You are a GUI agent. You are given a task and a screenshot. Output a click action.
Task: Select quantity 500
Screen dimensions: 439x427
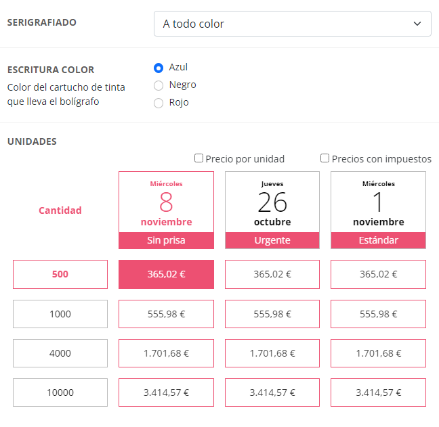(x=60, y=274)
